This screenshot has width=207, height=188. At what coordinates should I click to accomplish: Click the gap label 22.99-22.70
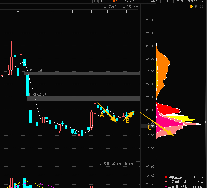click(x=34, y=70)
